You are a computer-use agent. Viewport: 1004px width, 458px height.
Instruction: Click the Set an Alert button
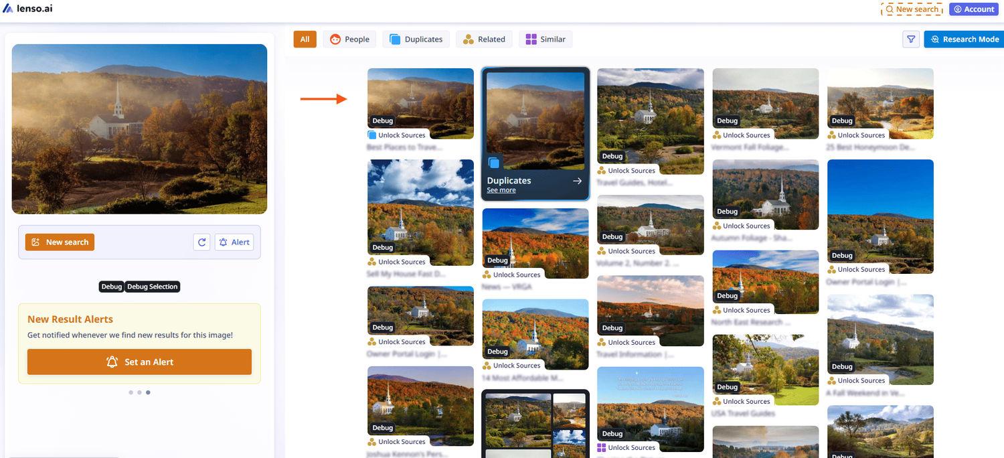pos(139,362)
